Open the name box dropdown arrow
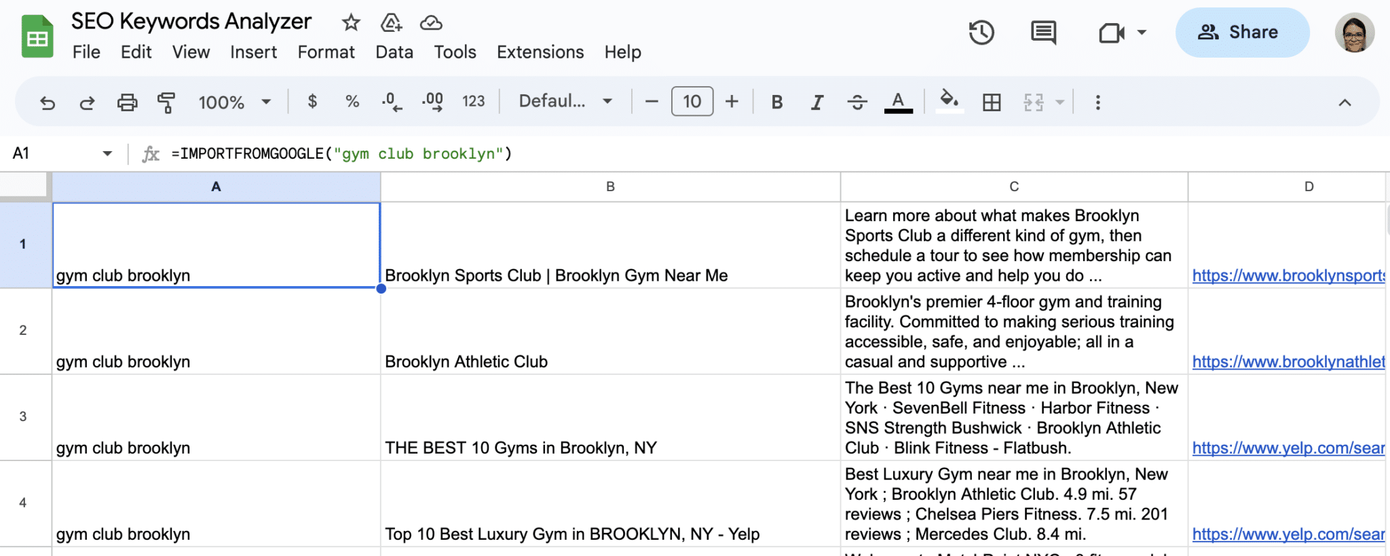This screenshot has width=1390, height=556. pos(107,153)
